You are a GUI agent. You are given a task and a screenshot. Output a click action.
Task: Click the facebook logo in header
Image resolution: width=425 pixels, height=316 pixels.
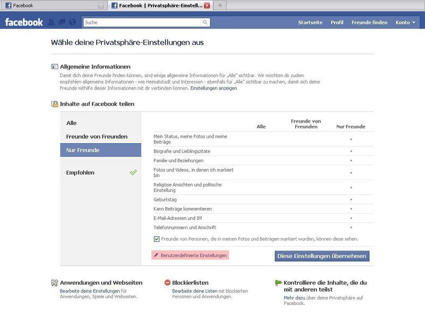(x=24, y=22)
